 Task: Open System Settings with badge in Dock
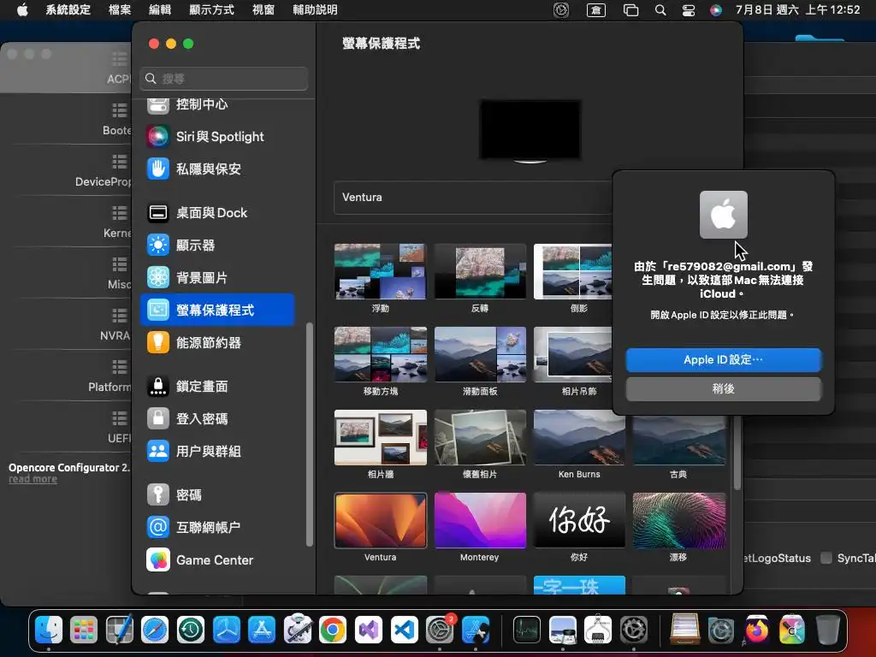[x=441, y=630]
